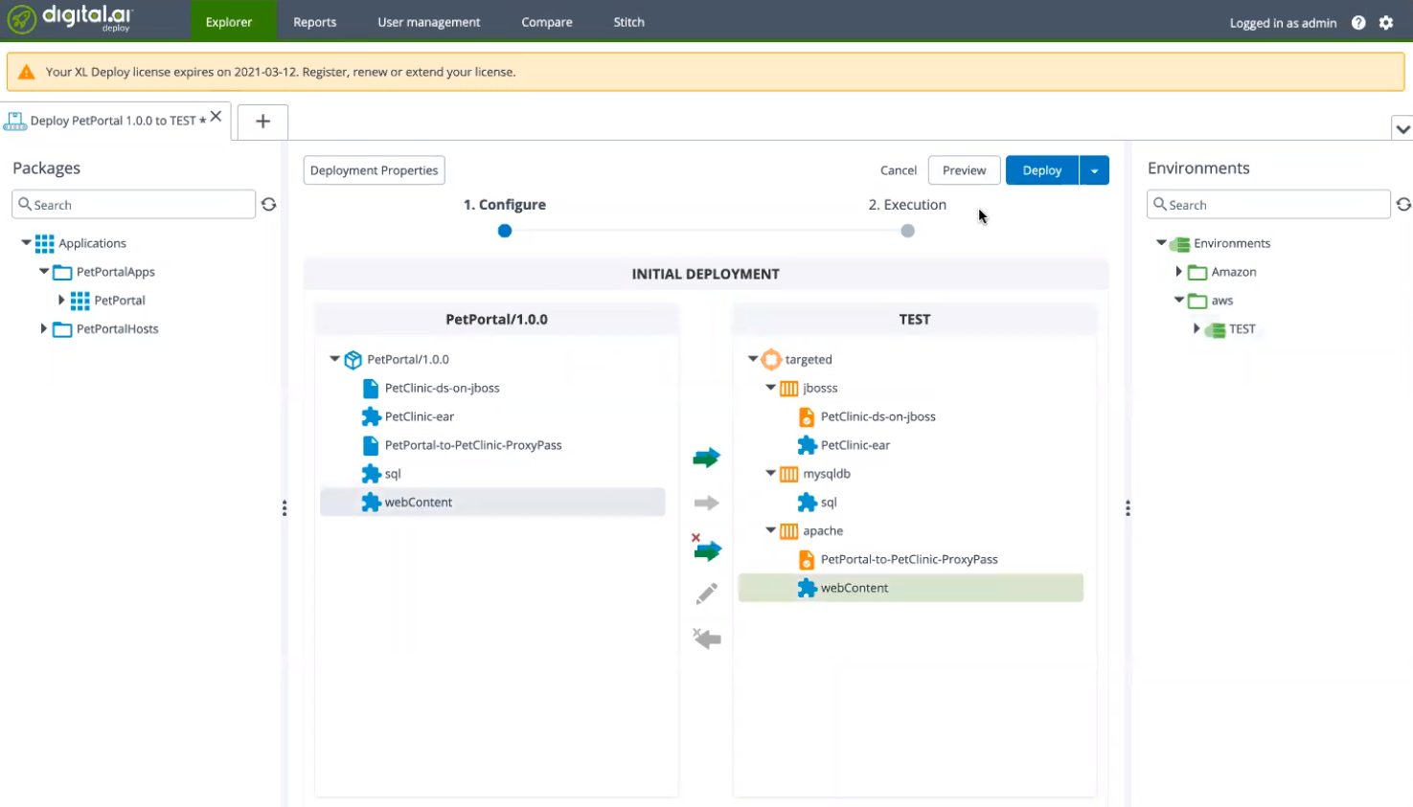1413x807 pixels.
Task: Click the gray deploy selected arrow
Action: pyautogui.click(x=707, y=503)
